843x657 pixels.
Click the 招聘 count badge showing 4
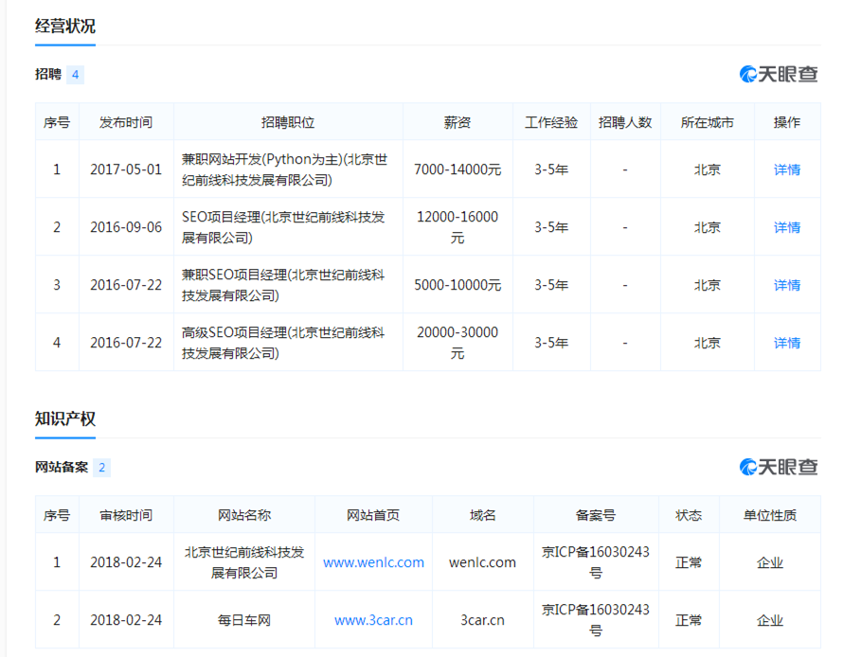tap(75, 74)
